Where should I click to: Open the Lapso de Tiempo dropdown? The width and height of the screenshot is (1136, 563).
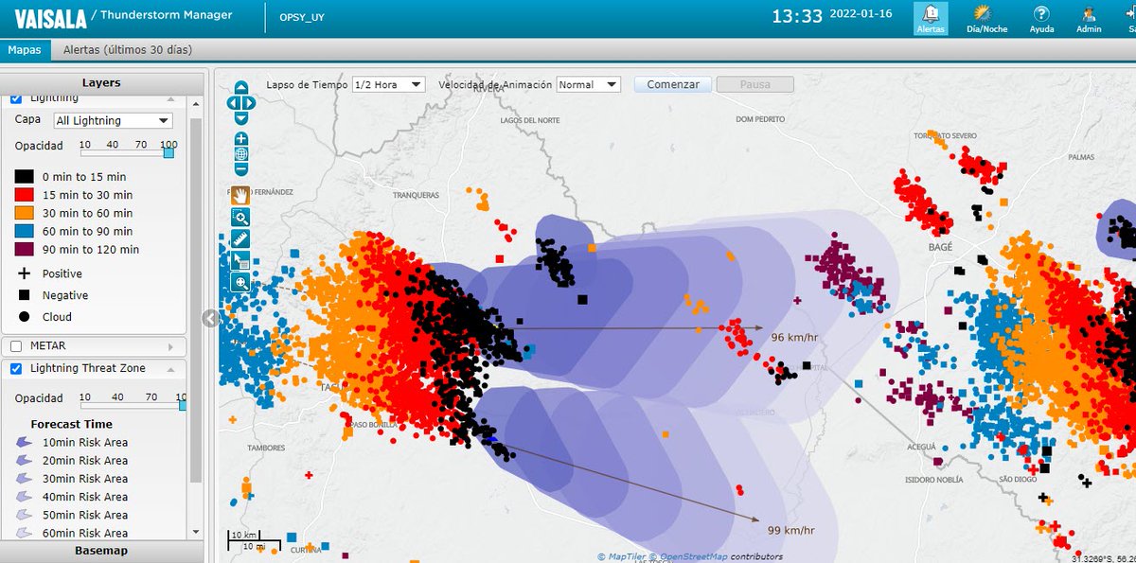click(388, 84)
